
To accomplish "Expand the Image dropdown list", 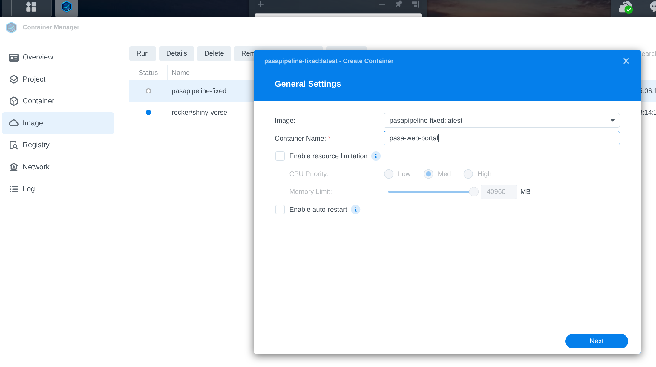I will (x=612, y=120).
